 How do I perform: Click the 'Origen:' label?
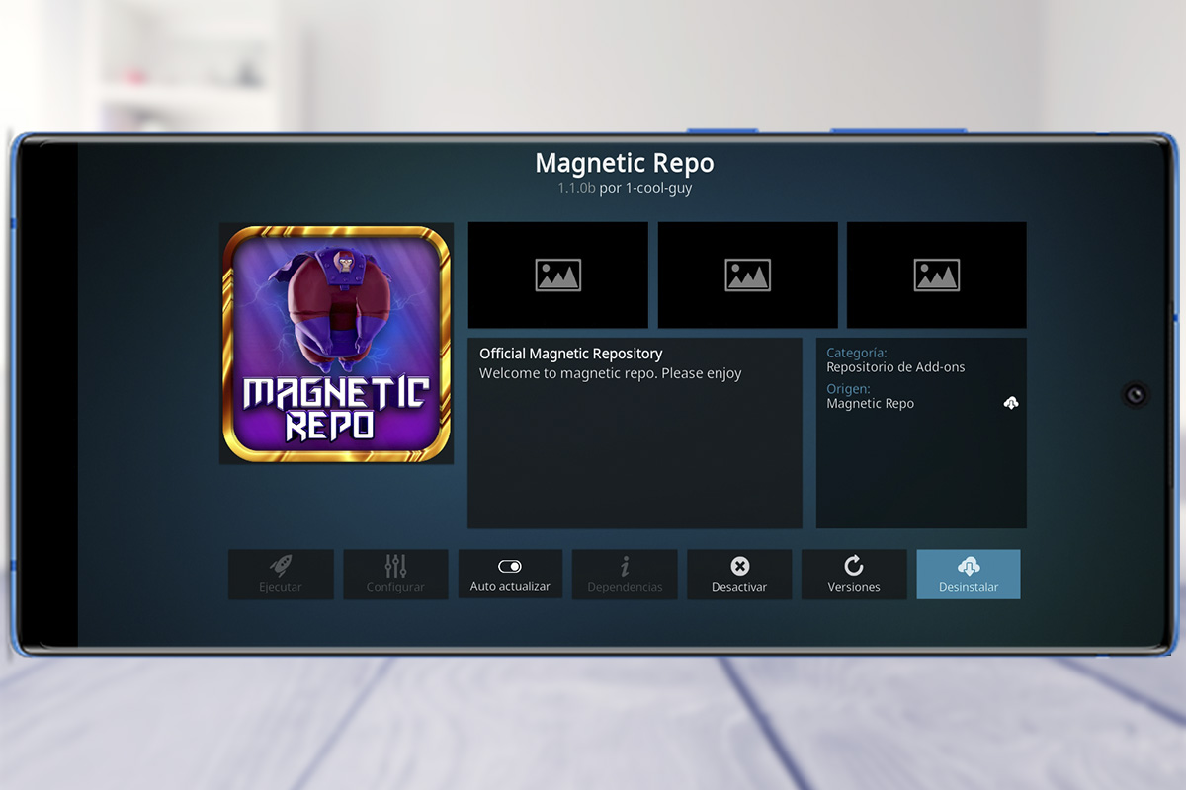[848, 389]
